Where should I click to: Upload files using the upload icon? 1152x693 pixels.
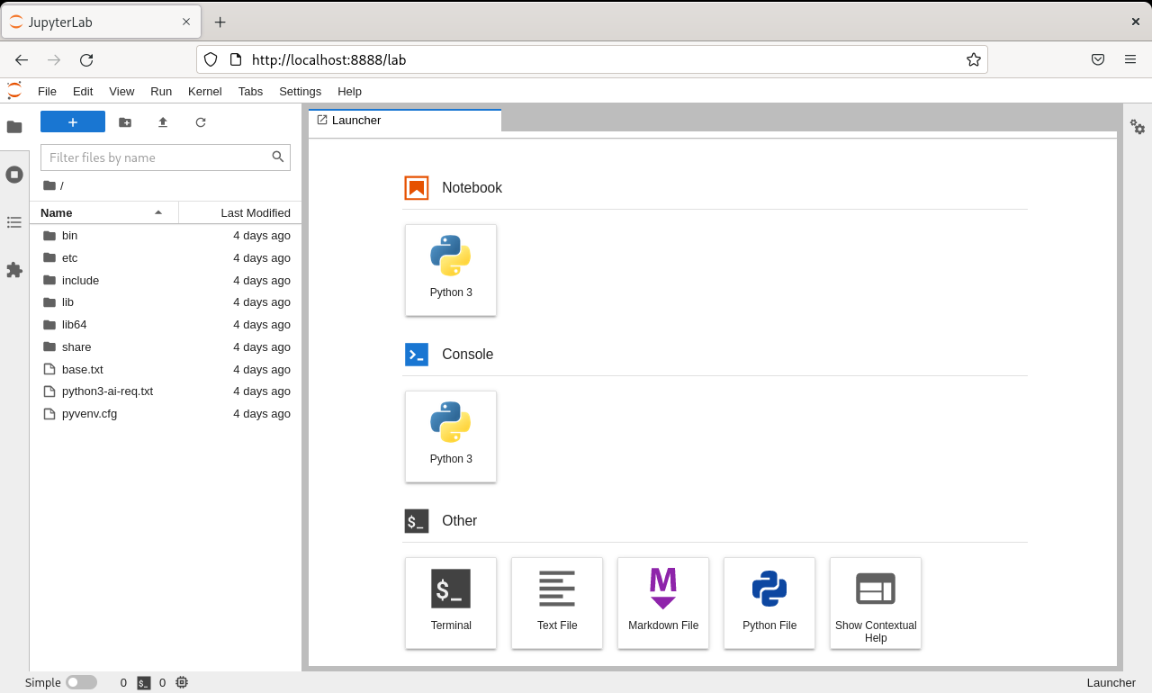163,121
